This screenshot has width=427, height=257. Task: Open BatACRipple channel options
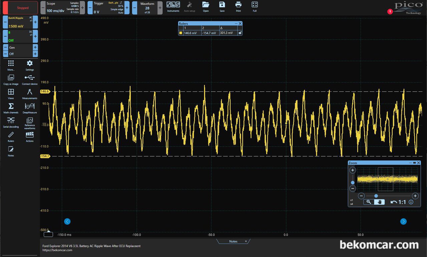coord(20,22)
